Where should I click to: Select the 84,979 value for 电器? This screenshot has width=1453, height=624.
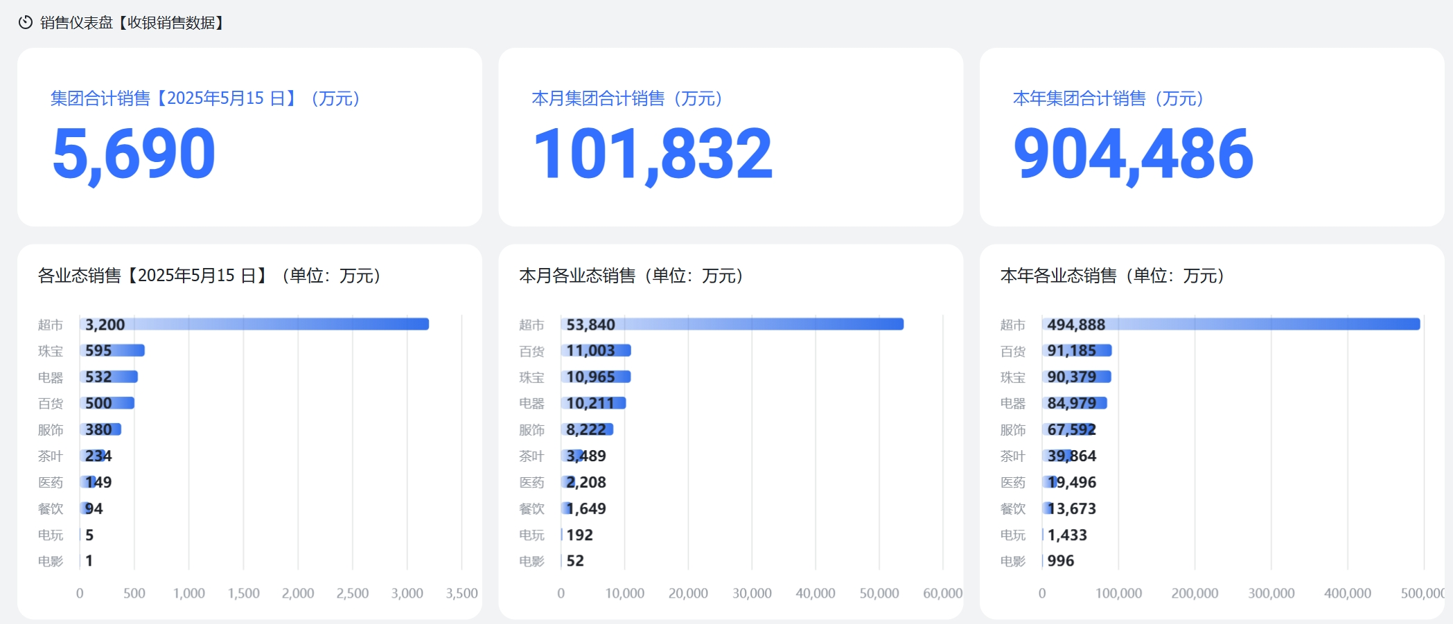tap(1072, 403)
